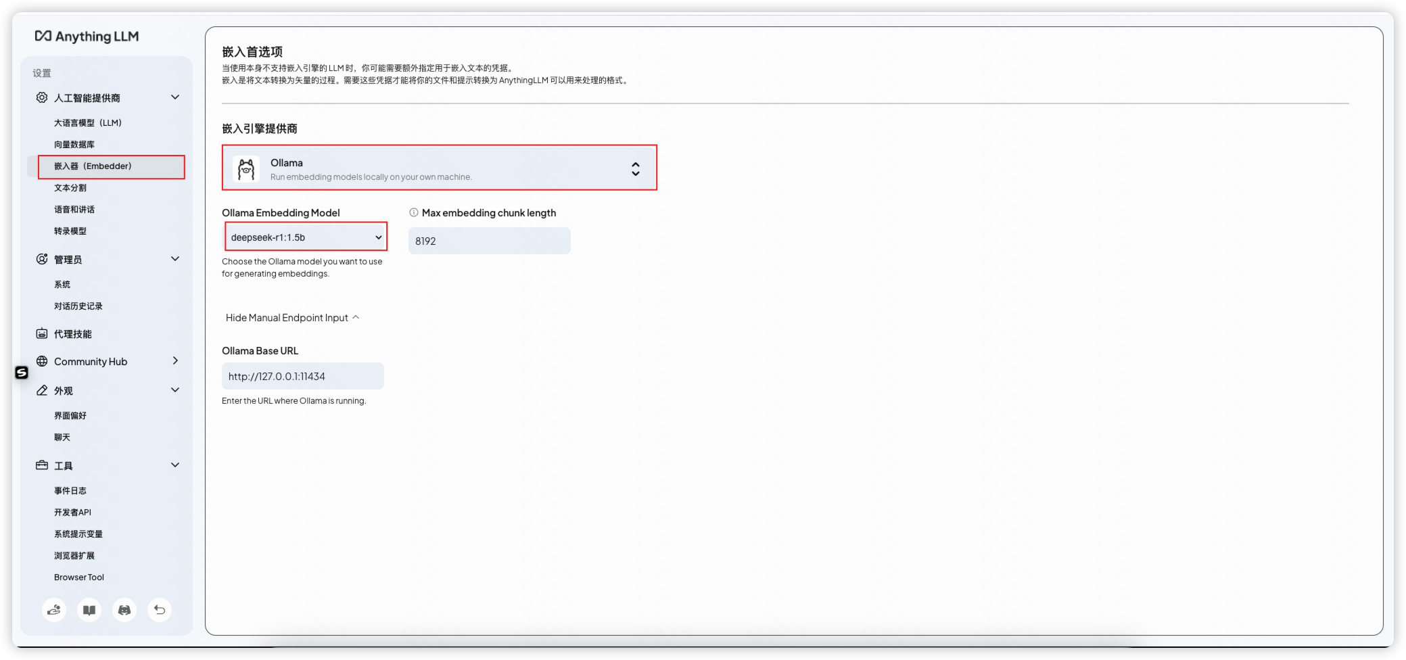Screen dimensions: 1406x660
Task: Open 大语言模型 (LLM) settings
Action: tap(88, 123)
